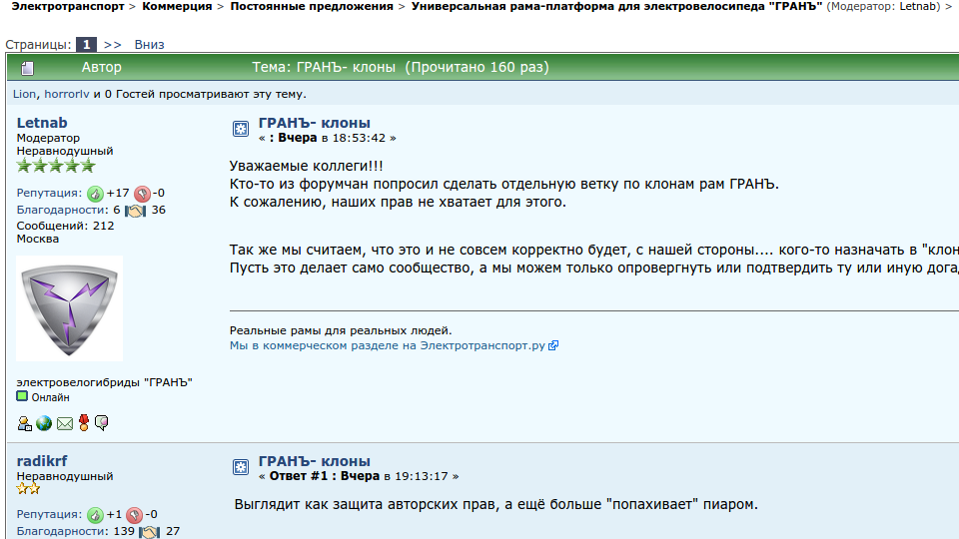Jump to bottom via Вниз link
The image size is (959, 539).
(x=149, y=45)
